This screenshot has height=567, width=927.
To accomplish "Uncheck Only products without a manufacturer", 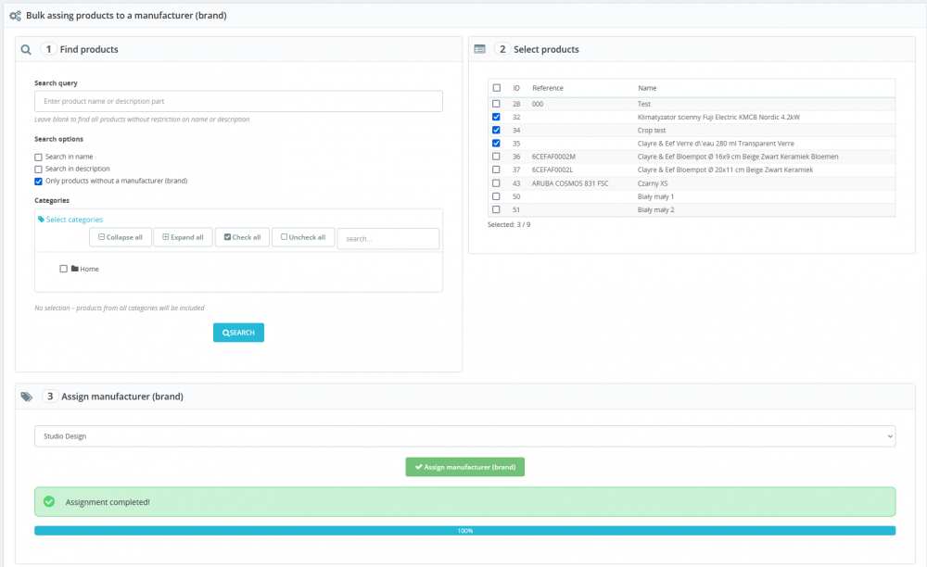I will pyautogui.click(x=38, y=182).
